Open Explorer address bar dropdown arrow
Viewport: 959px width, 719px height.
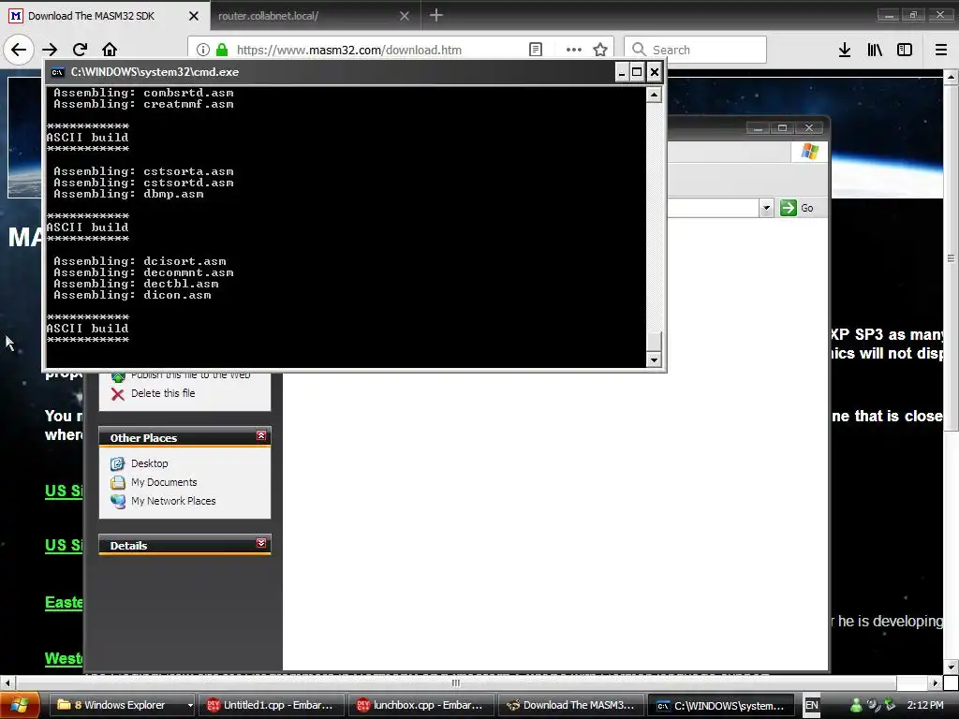tap(766, 208)
